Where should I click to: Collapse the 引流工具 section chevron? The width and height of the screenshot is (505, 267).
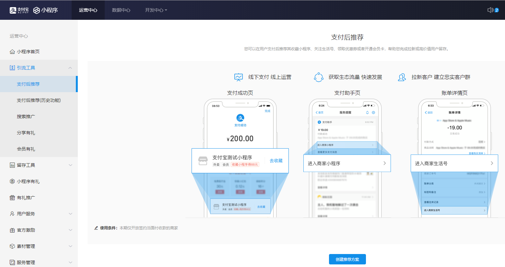click(x=70, y=68)
